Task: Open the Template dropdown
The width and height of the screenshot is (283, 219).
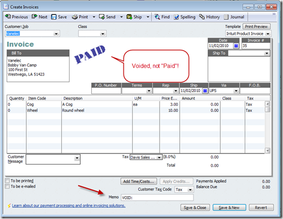Action: click(x=267, y=34)
